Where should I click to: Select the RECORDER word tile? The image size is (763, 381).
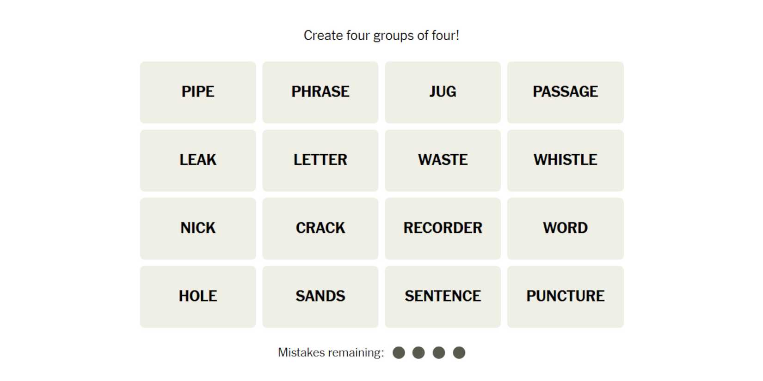pyautogui.click(x=443, y=228)
